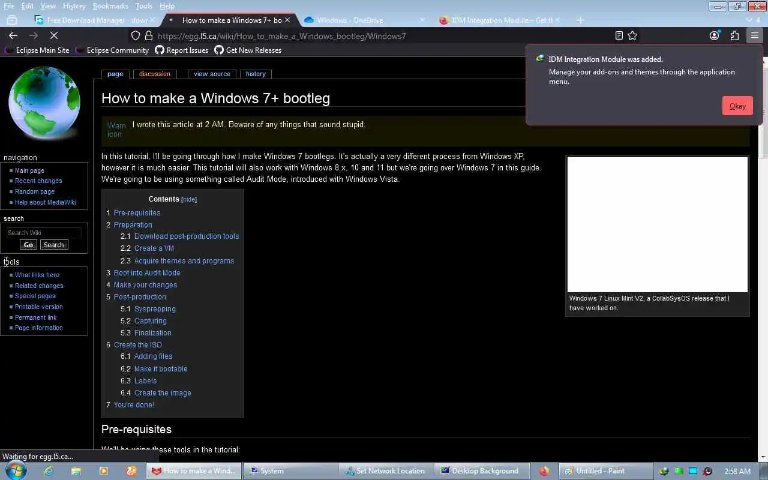
Task: Click the wiki globe logo
Action: tap(44, 103)
